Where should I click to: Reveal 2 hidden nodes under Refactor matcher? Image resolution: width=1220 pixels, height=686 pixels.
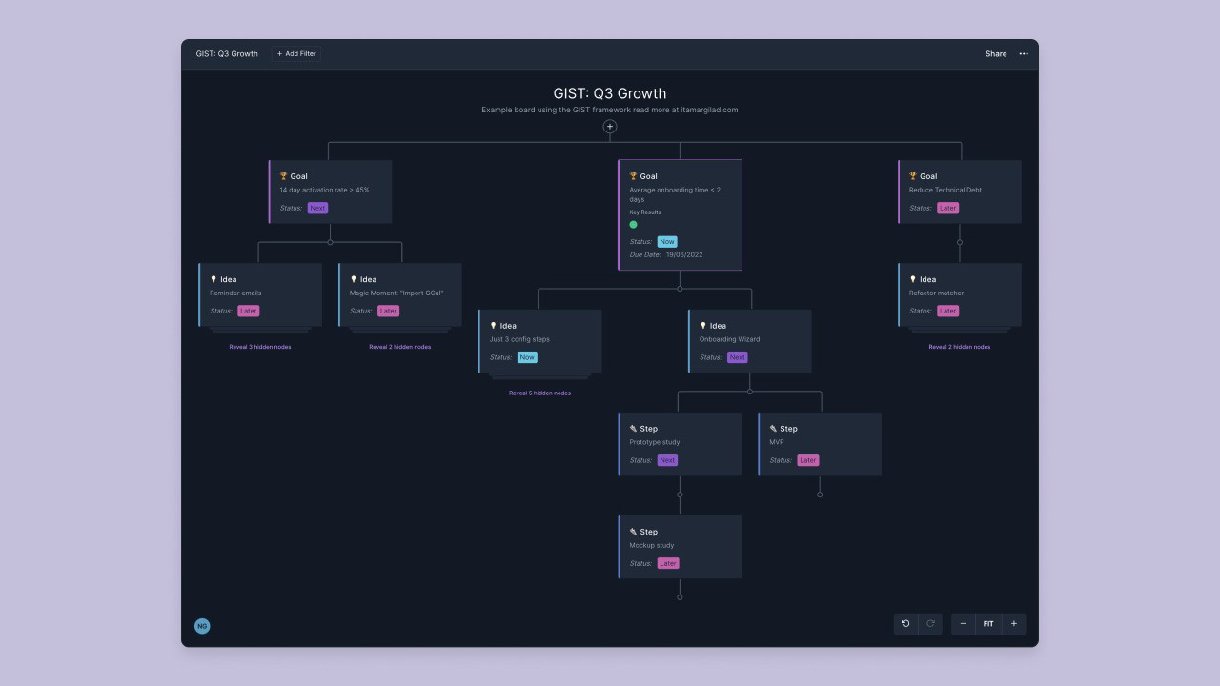[959, 347]
